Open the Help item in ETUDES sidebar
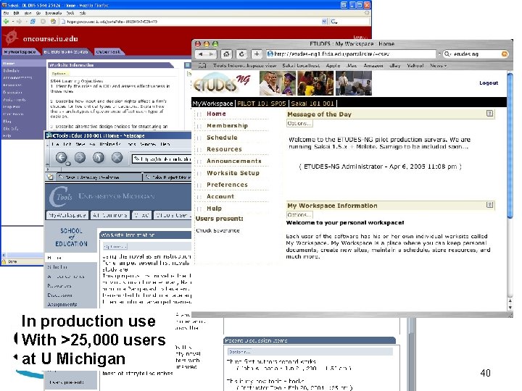Viewport: 522px width, 391px height. (214, 209)
